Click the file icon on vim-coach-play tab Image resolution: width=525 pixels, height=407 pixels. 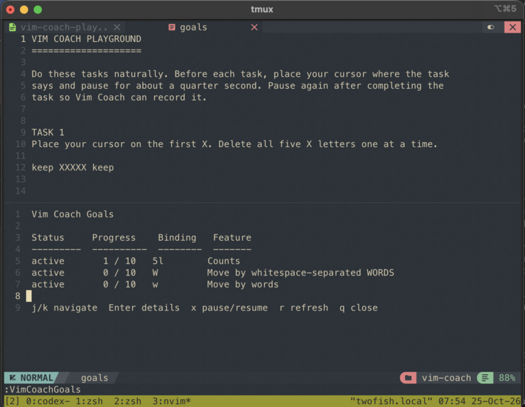[12, 27]
